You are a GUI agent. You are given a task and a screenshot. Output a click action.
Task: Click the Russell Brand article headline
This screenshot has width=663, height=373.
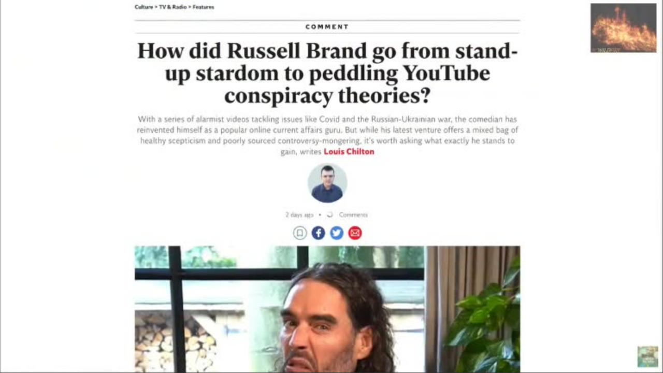pos(327,73)
